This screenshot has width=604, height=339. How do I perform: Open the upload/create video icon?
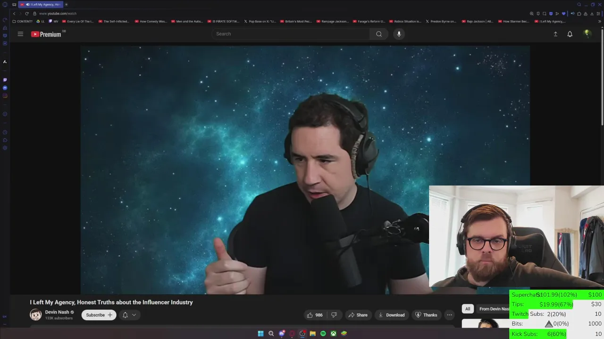[555, 34]
